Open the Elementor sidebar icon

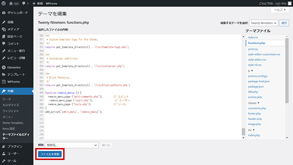tap(4, 67)
